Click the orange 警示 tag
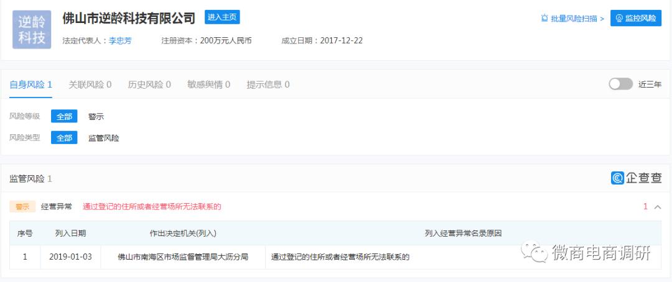The image size is (672, 282). click(x=22, y=207)
